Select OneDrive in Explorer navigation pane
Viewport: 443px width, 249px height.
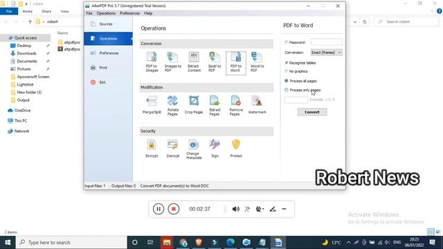point(22,111)
